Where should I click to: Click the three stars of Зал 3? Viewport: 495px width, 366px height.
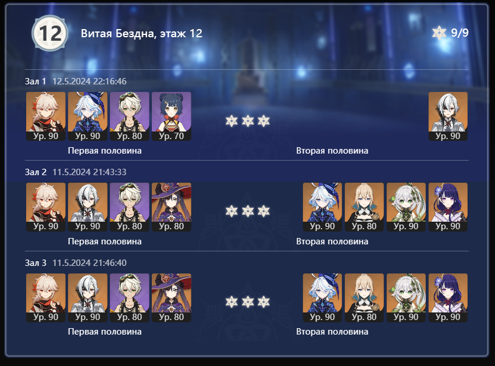click(x=248, y=302)
